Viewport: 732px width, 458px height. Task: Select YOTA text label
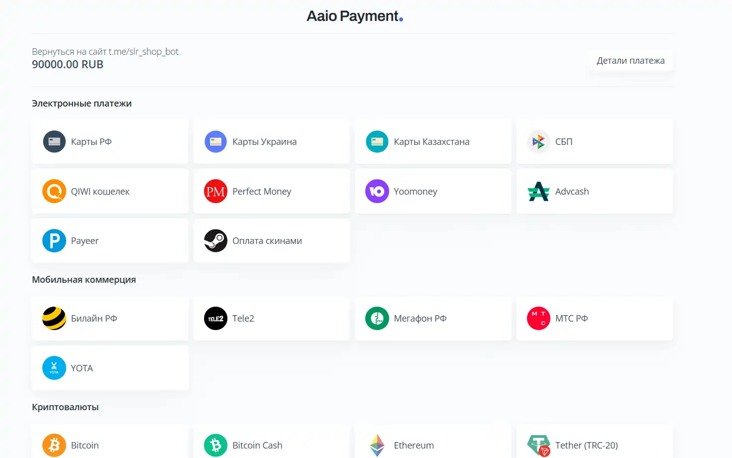click(x=82, y=368)
